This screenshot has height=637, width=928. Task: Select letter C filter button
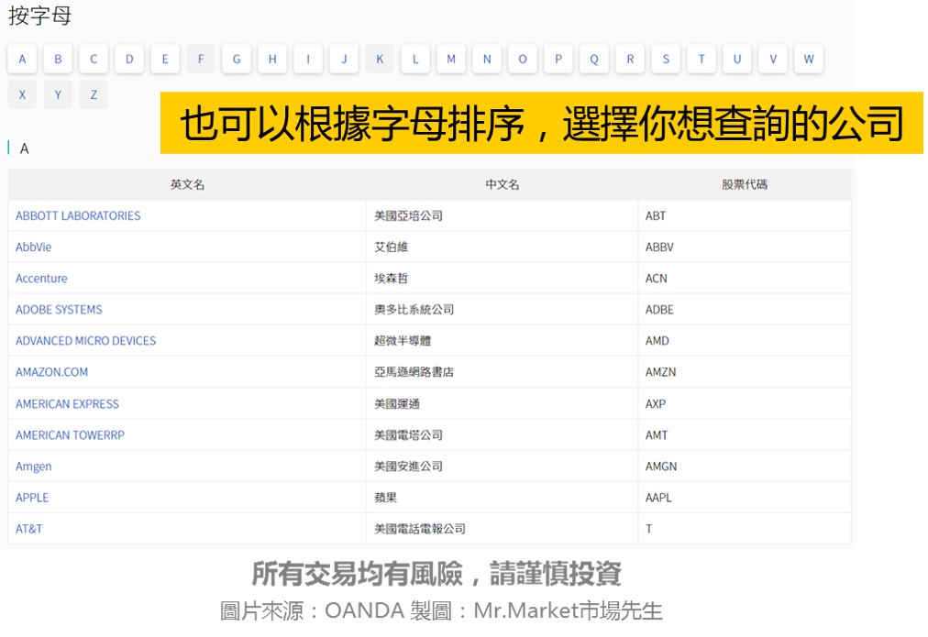click(94, 59)
